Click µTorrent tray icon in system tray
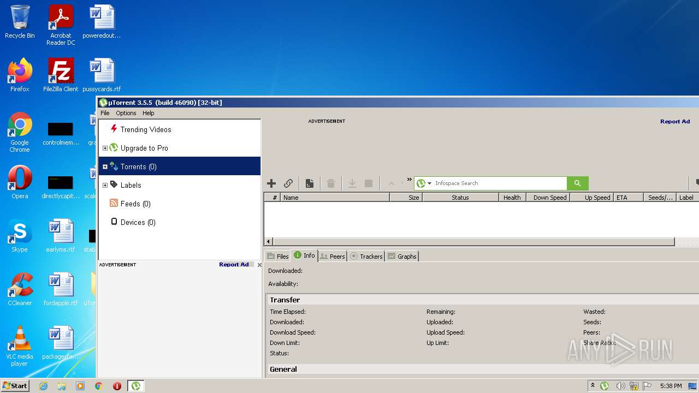Viewport: 699px width, 393px height. (605, 386)
